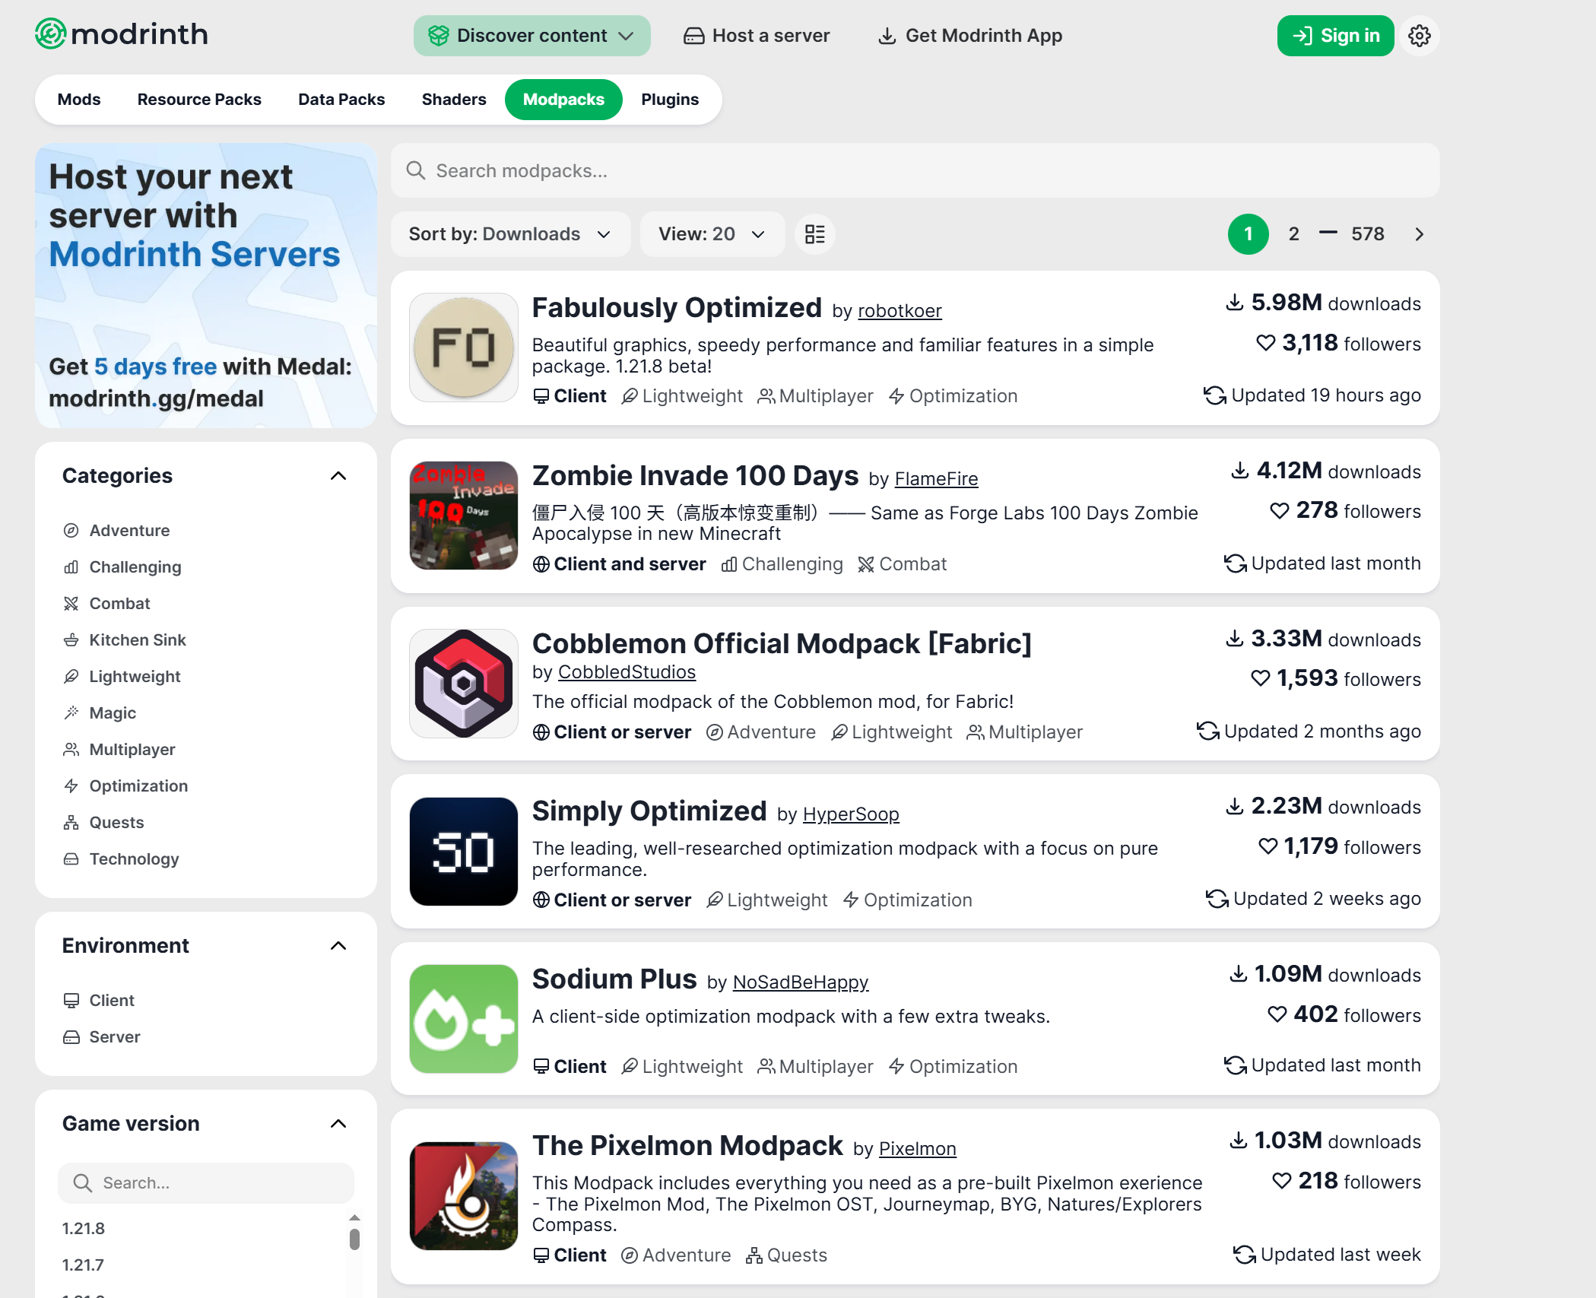
Task: Jump to last page 578
Action: point(1367,234)
